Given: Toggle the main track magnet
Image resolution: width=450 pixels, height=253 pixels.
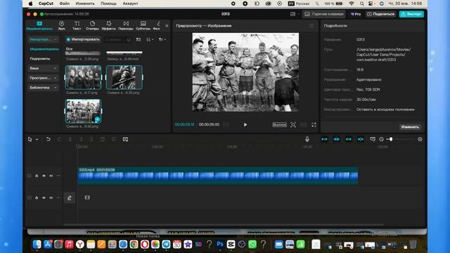Looking at the screenshot, I should [x=324, y=139].
